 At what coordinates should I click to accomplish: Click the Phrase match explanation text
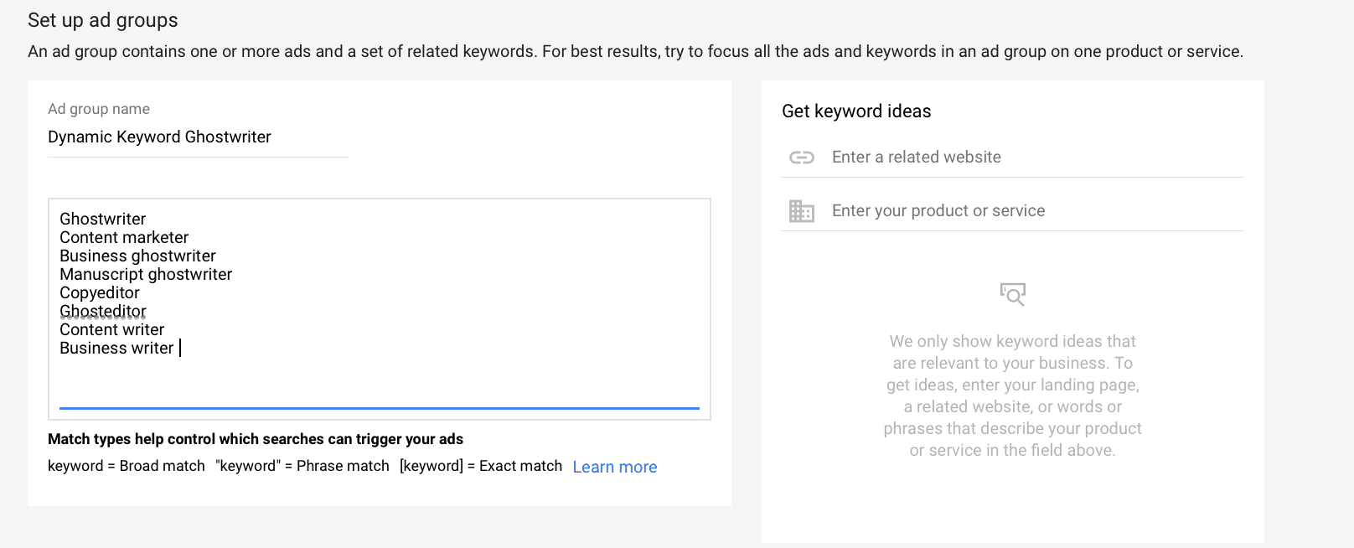tap(302, 466)
